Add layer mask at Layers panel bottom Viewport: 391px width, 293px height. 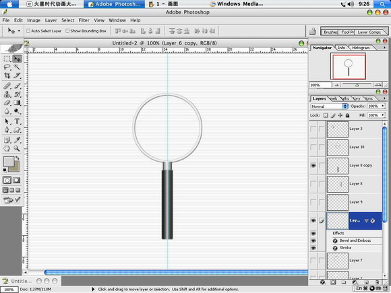coord(333,282)
